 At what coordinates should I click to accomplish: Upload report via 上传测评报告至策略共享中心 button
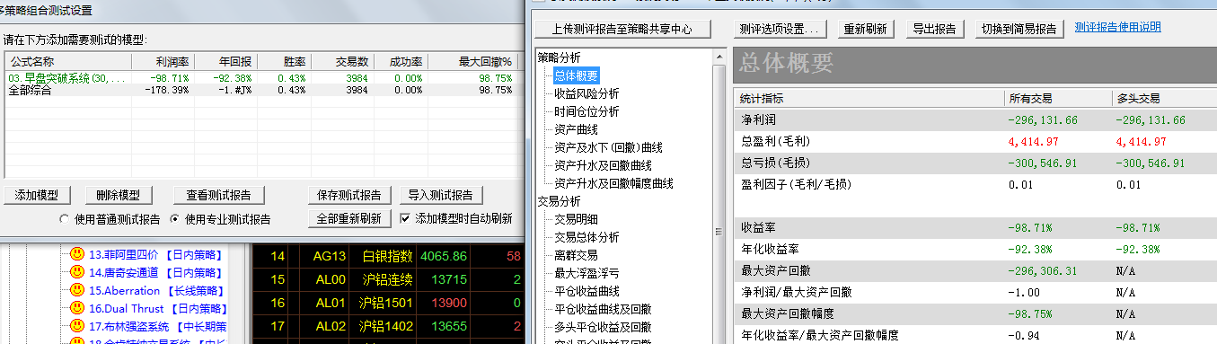622,29
